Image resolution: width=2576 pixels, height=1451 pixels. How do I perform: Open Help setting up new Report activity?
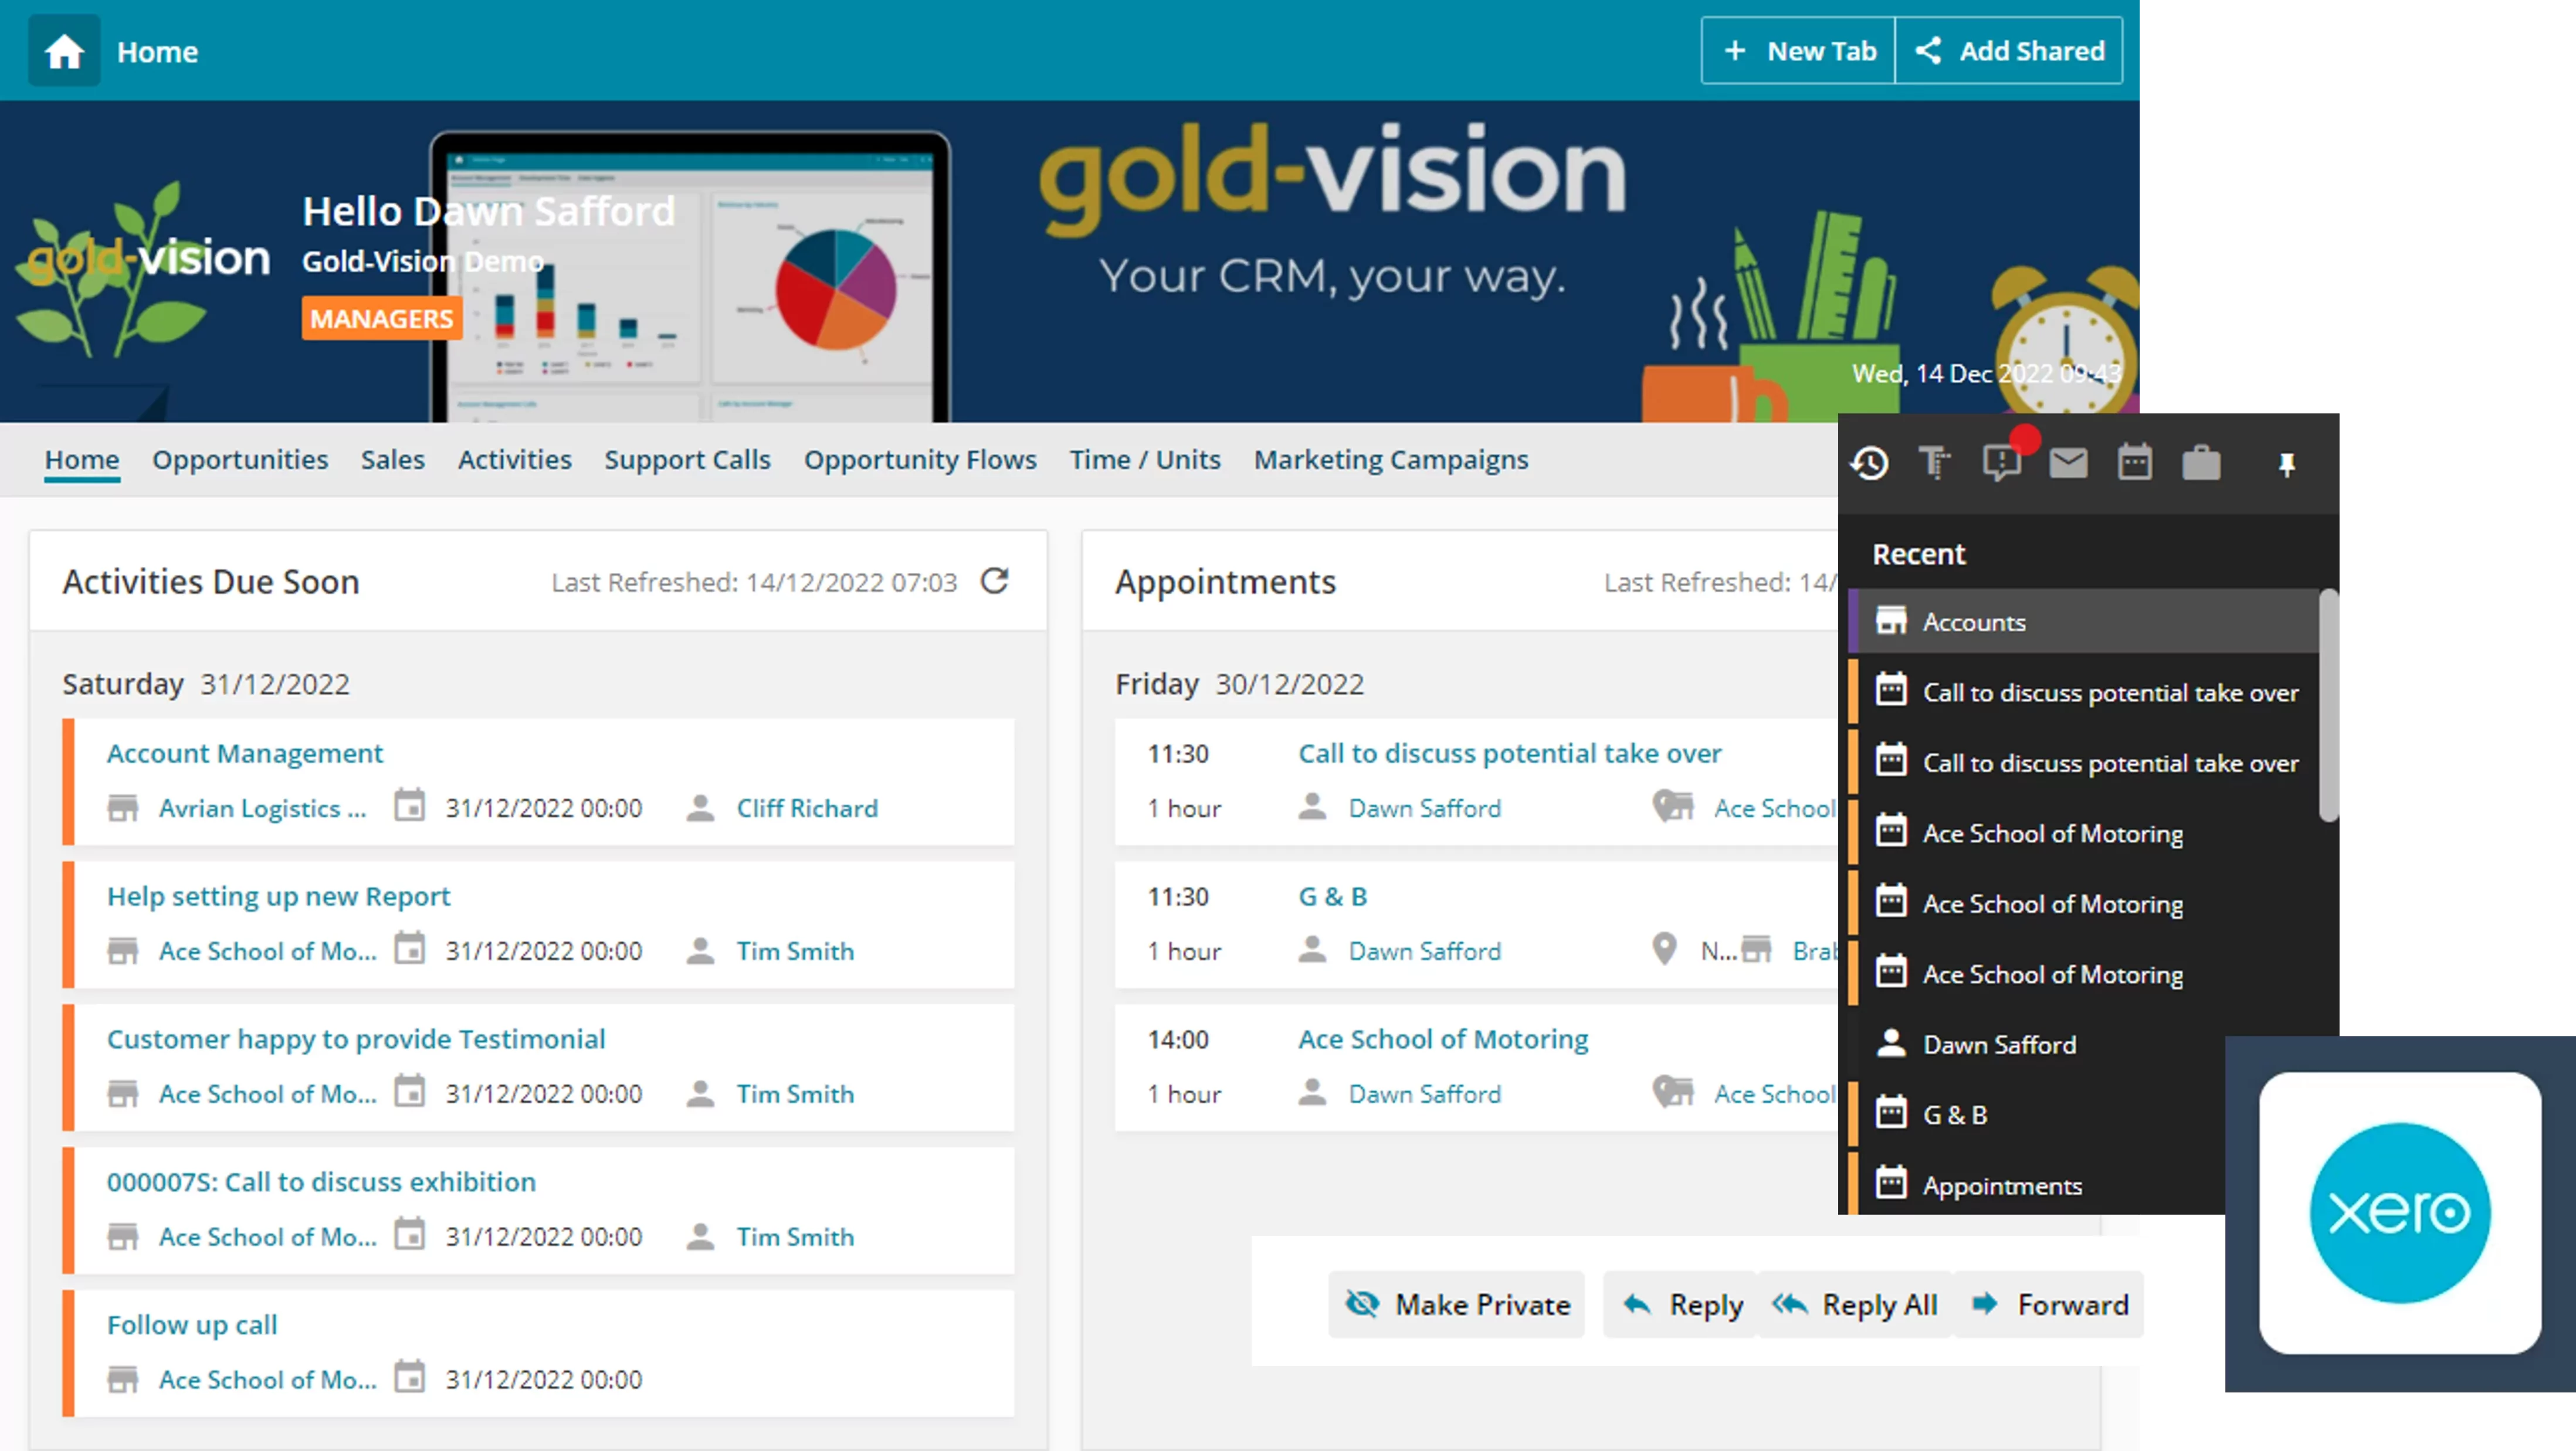279,896
